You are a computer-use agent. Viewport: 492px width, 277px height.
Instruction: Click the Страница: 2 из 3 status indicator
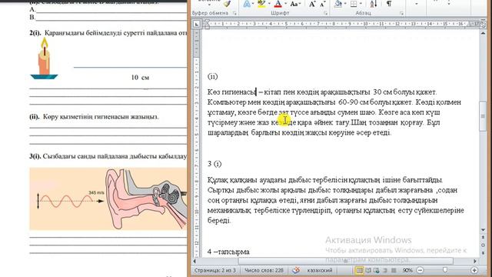pos(215,270)
